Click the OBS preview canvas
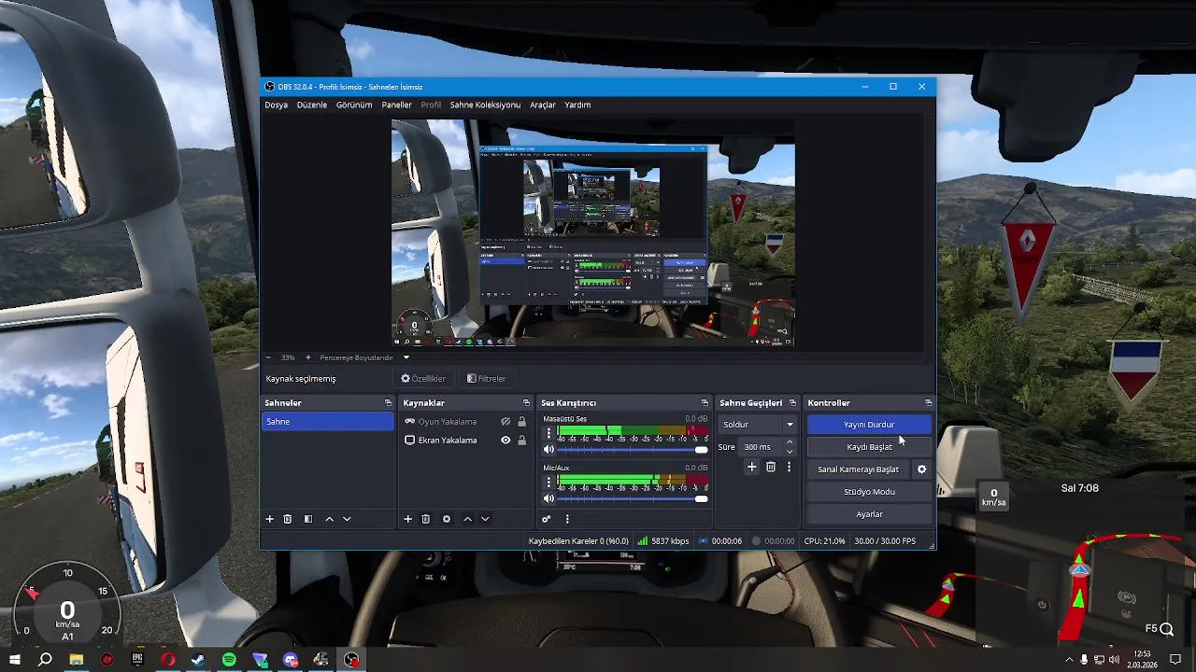Image resolution: width=1196 pixels, height=672 pixels. (593, 233)
